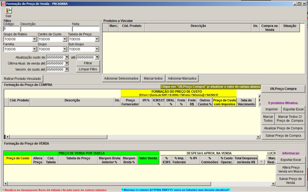
Task: Open the Centro de Custo dropdown
Action: pos(65,39)
